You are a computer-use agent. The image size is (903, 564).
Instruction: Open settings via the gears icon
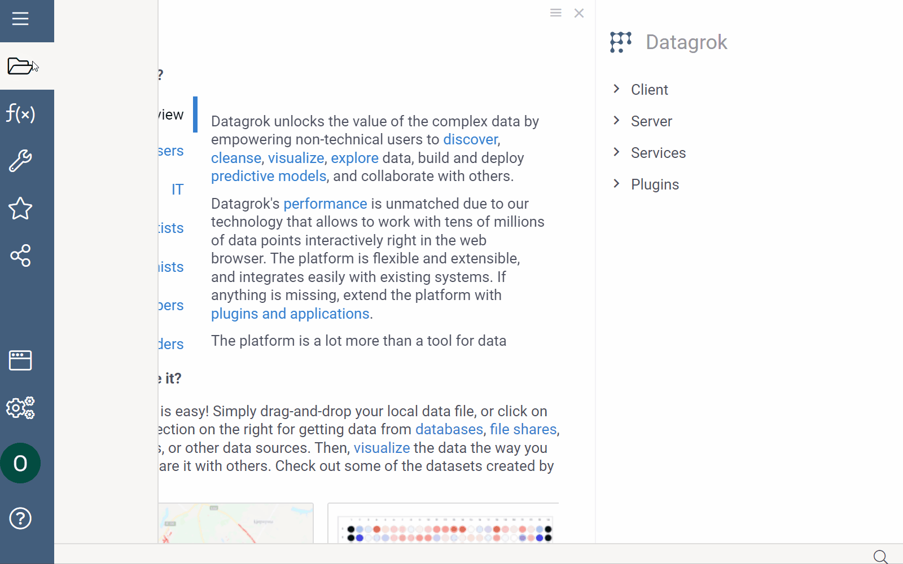(20, 408)
